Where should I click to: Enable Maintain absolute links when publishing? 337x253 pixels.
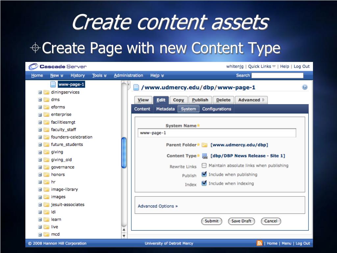click(204, 165)
